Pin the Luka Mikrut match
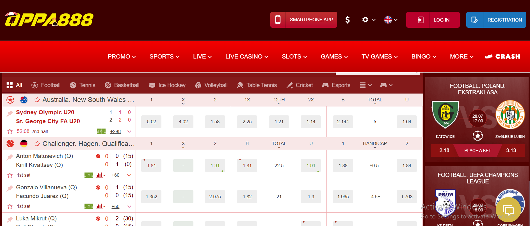 [x=10, y=220]
